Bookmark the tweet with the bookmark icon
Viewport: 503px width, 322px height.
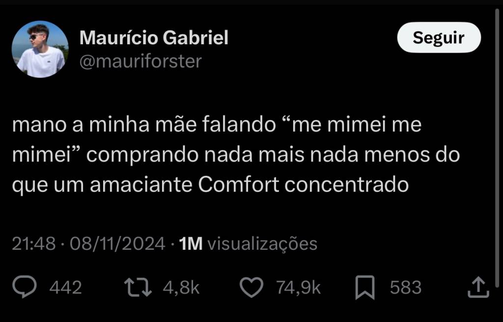(365, 287)
